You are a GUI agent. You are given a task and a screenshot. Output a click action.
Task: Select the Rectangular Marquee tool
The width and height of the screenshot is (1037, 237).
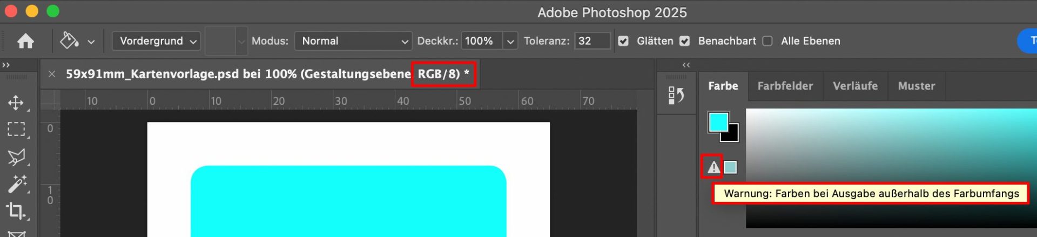16,129
